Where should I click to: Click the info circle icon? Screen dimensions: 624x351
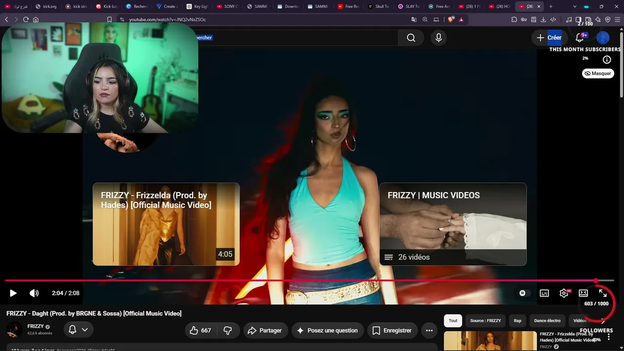[x=607, y=59]
